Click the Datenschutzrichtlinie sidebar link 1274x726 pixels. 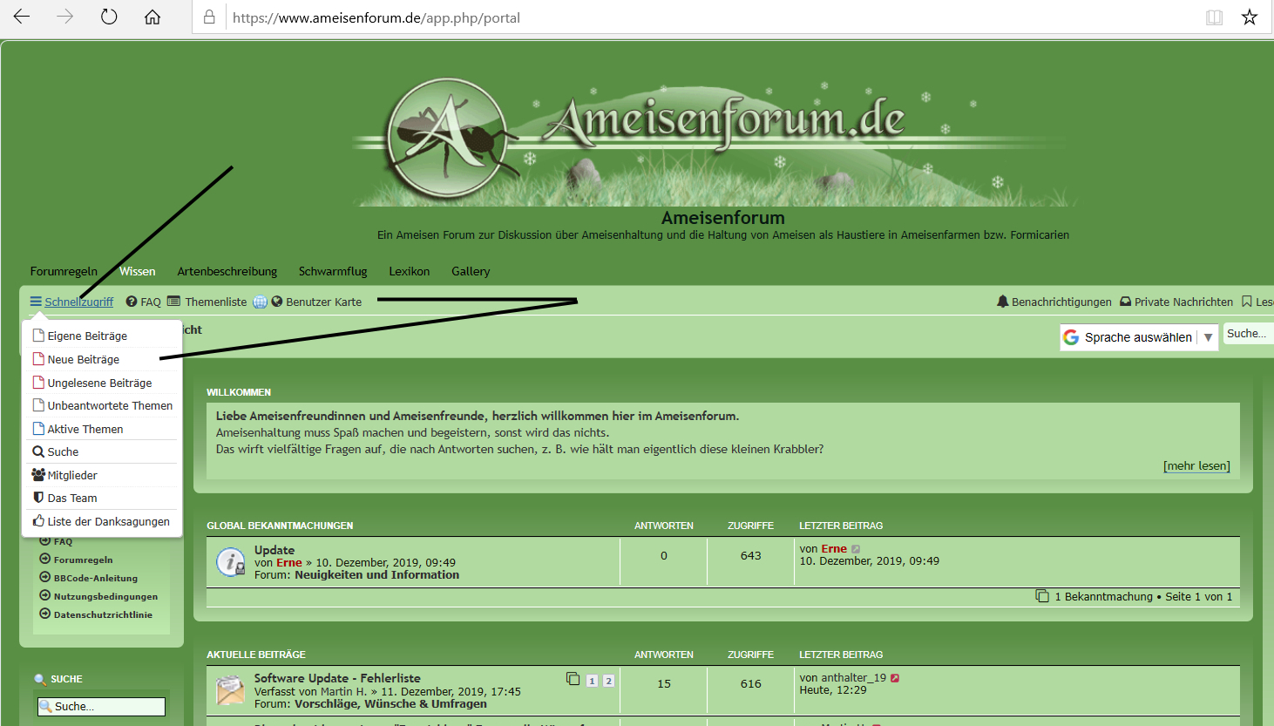pyautogui.click(x=103, y=614)
